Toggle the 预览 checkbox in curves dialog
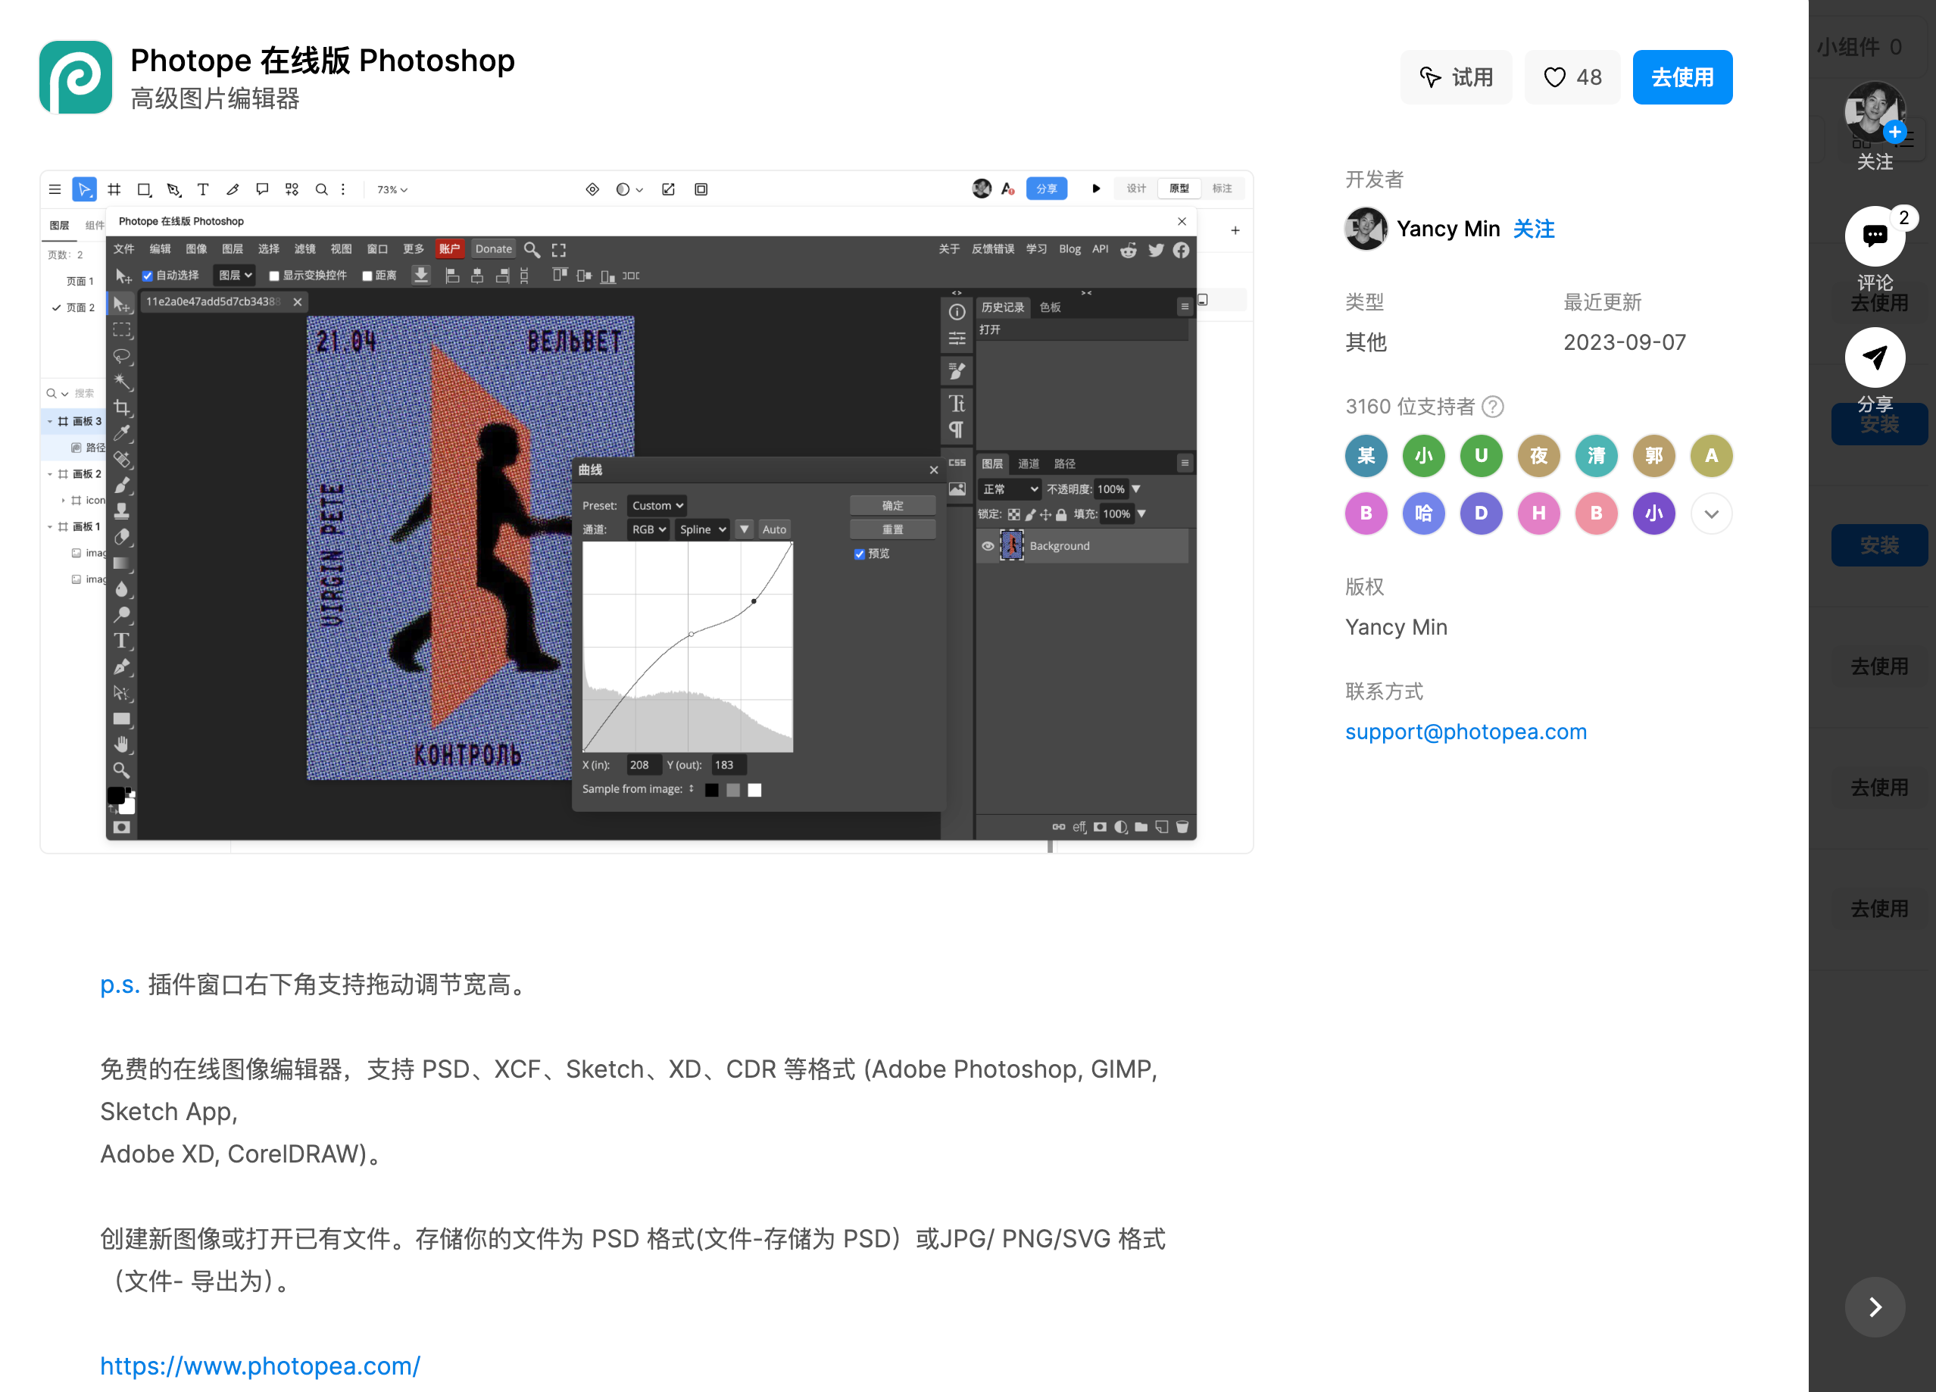Viewport: 1936px width, 1392px height. [x=860, y=554]
